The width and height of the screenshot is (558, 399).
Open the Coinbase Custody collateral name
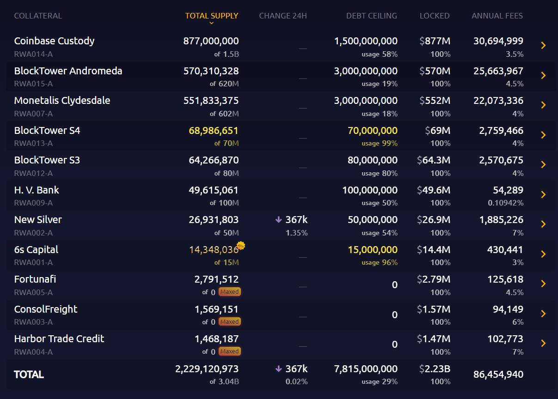tap(55, 41)
